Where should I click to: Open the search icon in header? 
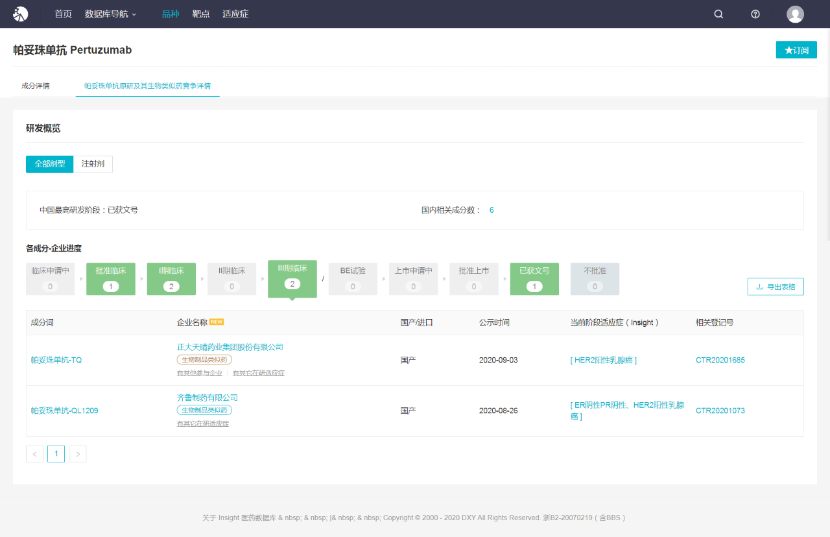tap(718, 14)
